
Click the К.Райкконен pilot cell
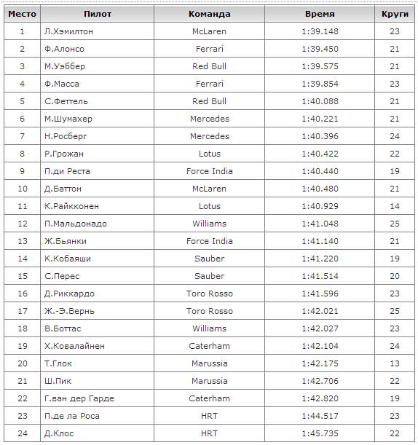98,206
